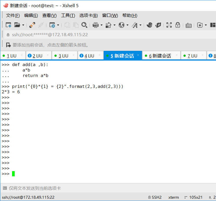This screenshot has height=201, width=216.
Task: Click the Keyboard mapping toolbar icon
Action: [x=189, y=25]
